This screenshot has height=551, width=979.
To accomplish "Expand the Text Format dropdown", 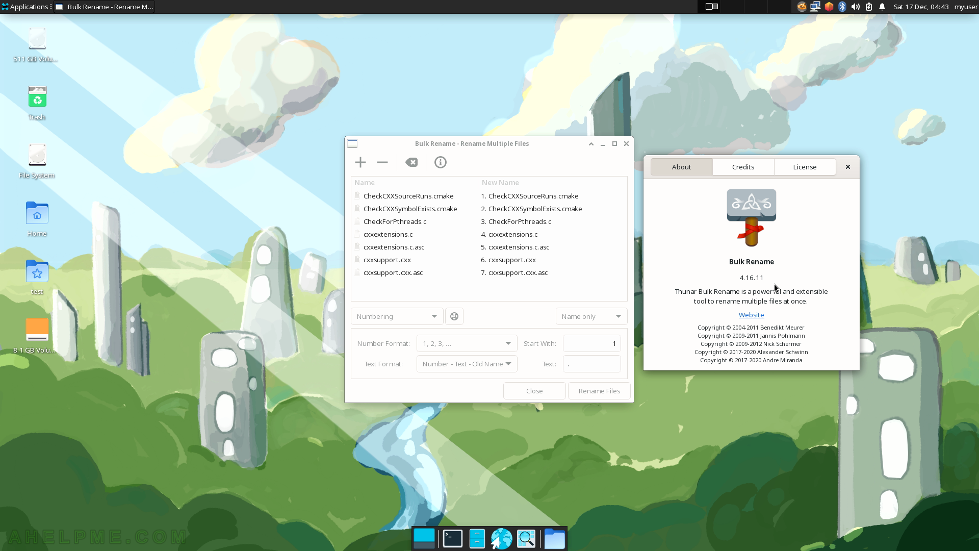I will (x=467, y=364).
